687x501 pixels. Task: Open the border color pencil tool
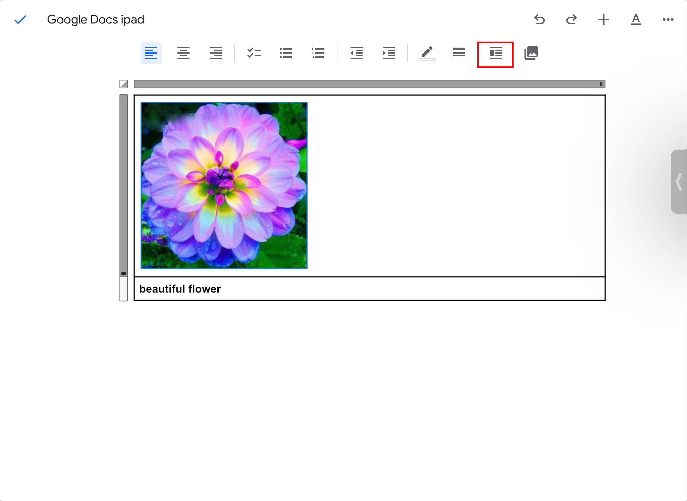point(427,53)
